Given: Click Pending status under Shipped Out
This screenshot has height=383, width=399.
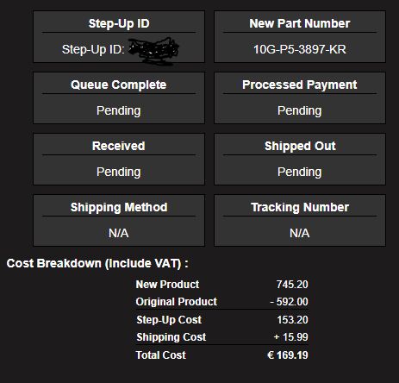Looking at the screenshot, I should (x=300, y=172).
